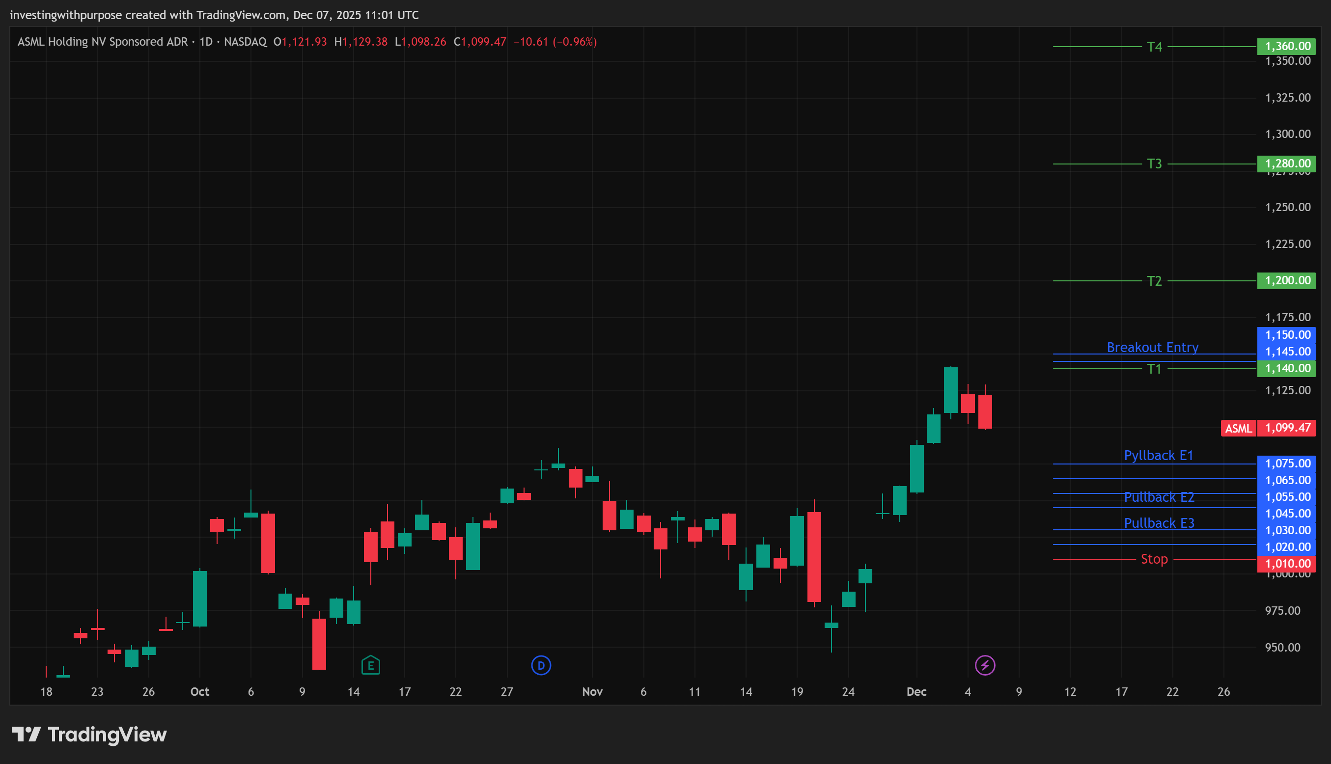Click the purple lightning event icon

[985, 665]
